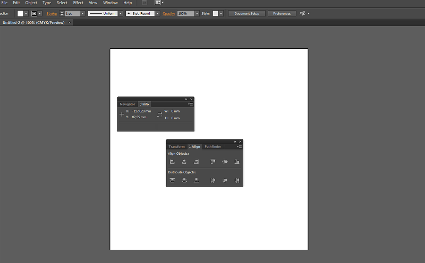This screenshot has height=263, width=425.
Task: Click Vertical Distribute Center icon
Action: (184, 180)
